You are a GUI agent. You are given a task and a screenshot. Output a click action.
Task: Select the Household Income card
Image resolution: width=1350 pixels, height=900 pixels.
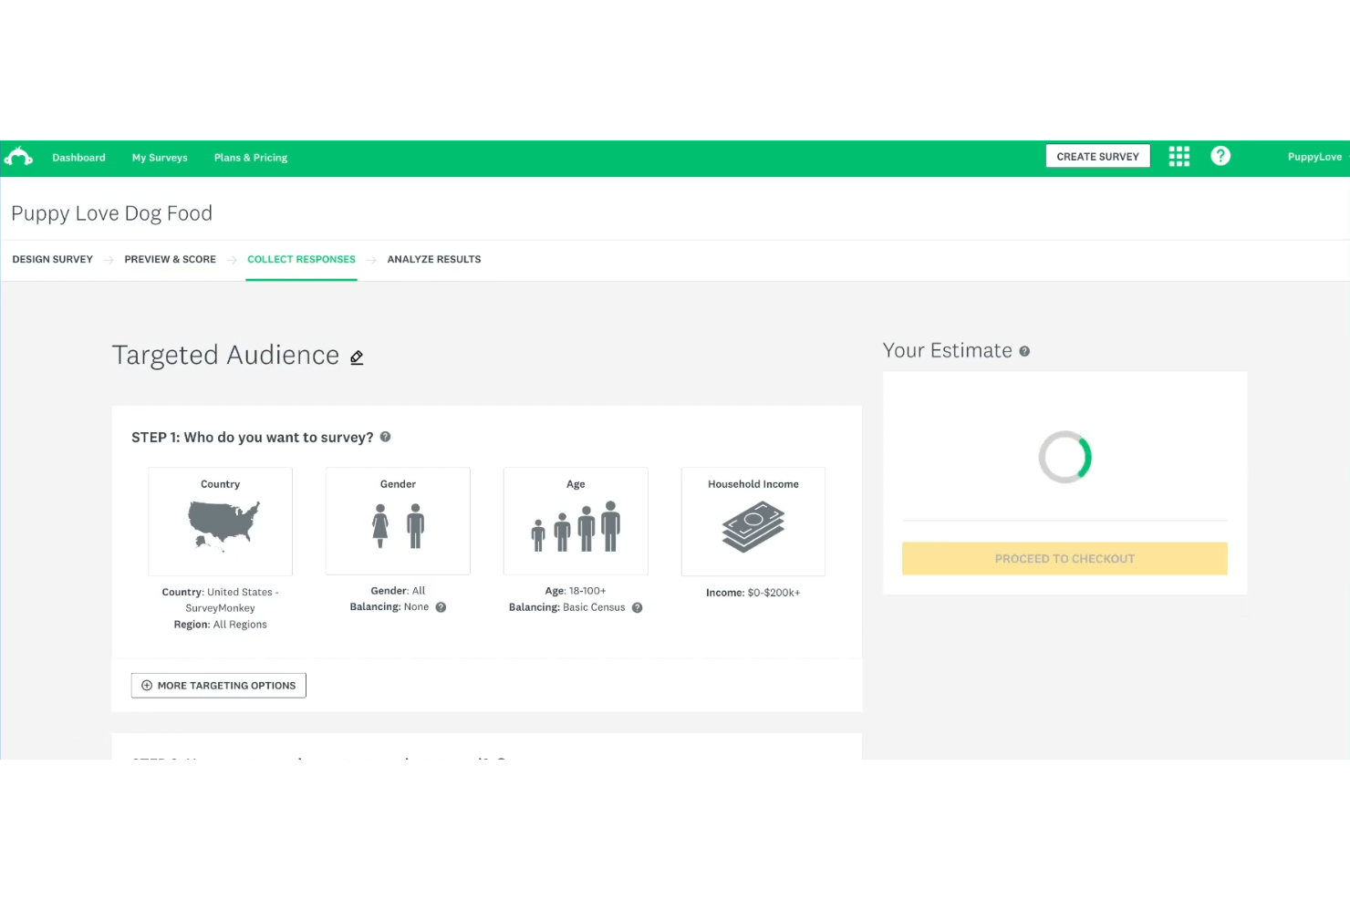753,522
